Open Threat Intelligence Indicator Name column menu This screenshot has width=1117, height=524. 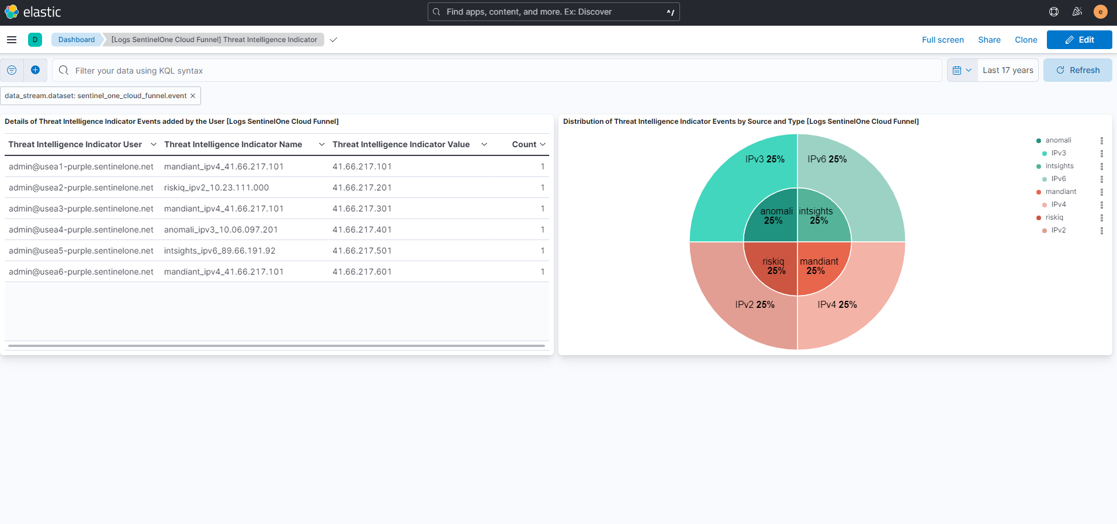[x=322, y=144]
